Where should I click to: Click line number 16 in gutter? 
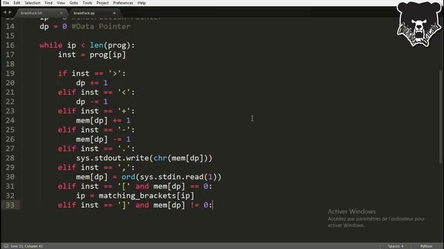[10, 45]
